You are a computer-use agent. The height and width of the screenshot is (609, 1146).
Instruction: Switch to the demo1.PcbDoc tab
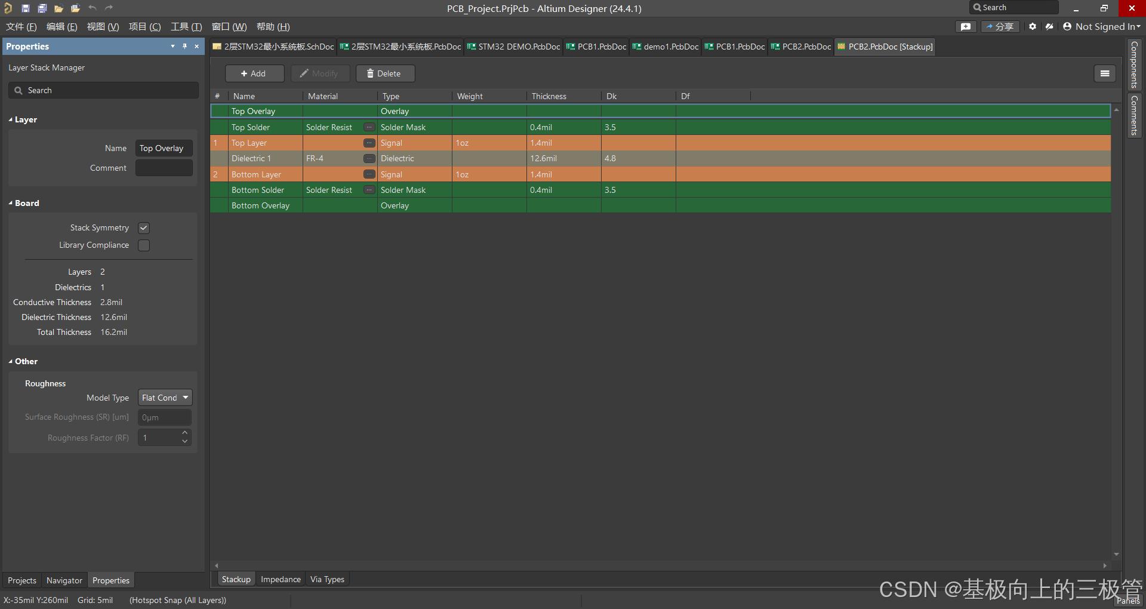point(665,47)
